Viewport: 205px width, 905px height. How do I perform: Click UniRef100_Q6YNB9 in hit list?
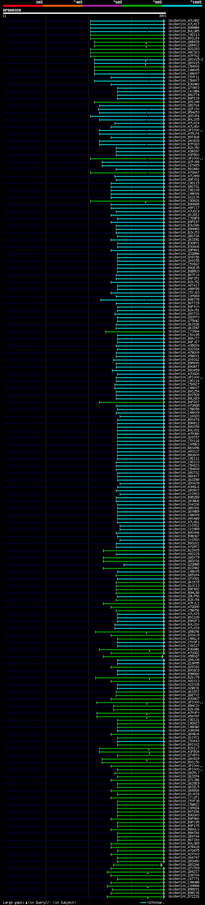[x=184, y=511]
